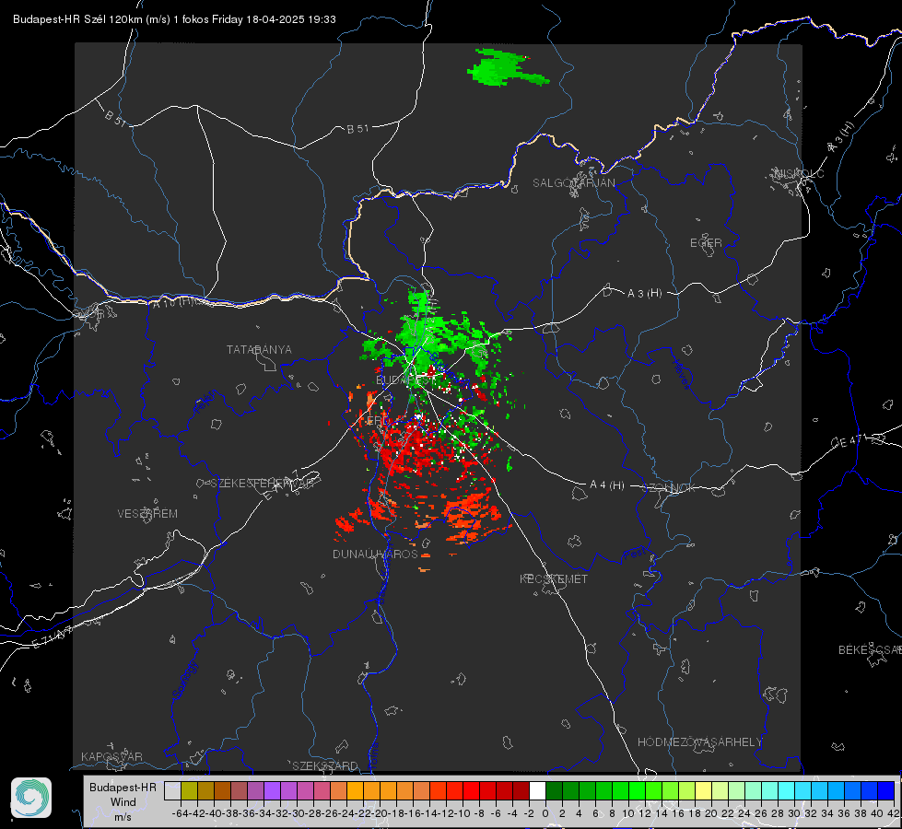Click the DUNAÚJVÁROS city label
The image size is (902, 829).
coord(375,554)
